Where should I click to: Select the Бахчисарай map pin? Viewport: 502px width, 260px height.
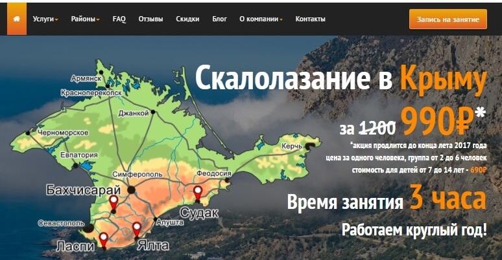click(114, 203)
